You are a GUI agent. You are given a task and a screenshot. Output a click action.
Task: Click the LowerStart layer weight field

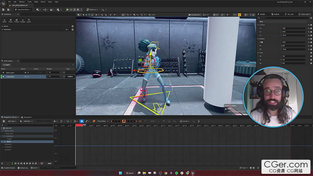point(53,76)
